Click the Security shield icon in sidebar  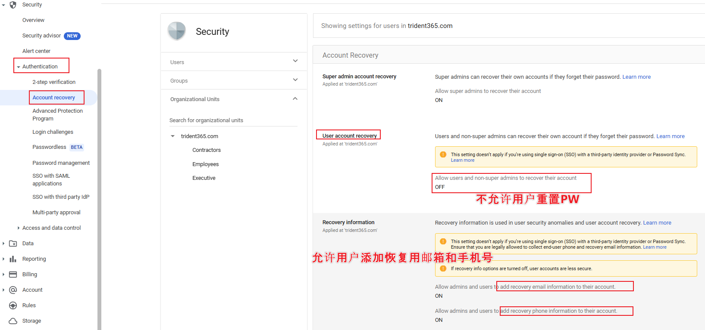(x=13, y=5)
